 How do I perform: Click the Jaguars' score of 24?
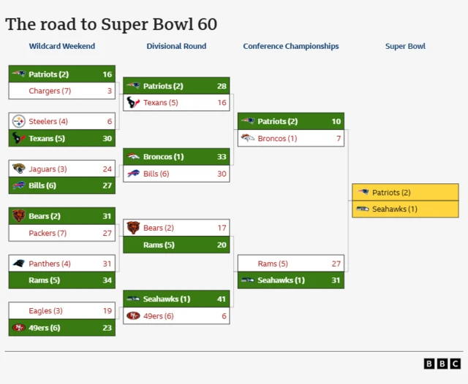[107, 169]
